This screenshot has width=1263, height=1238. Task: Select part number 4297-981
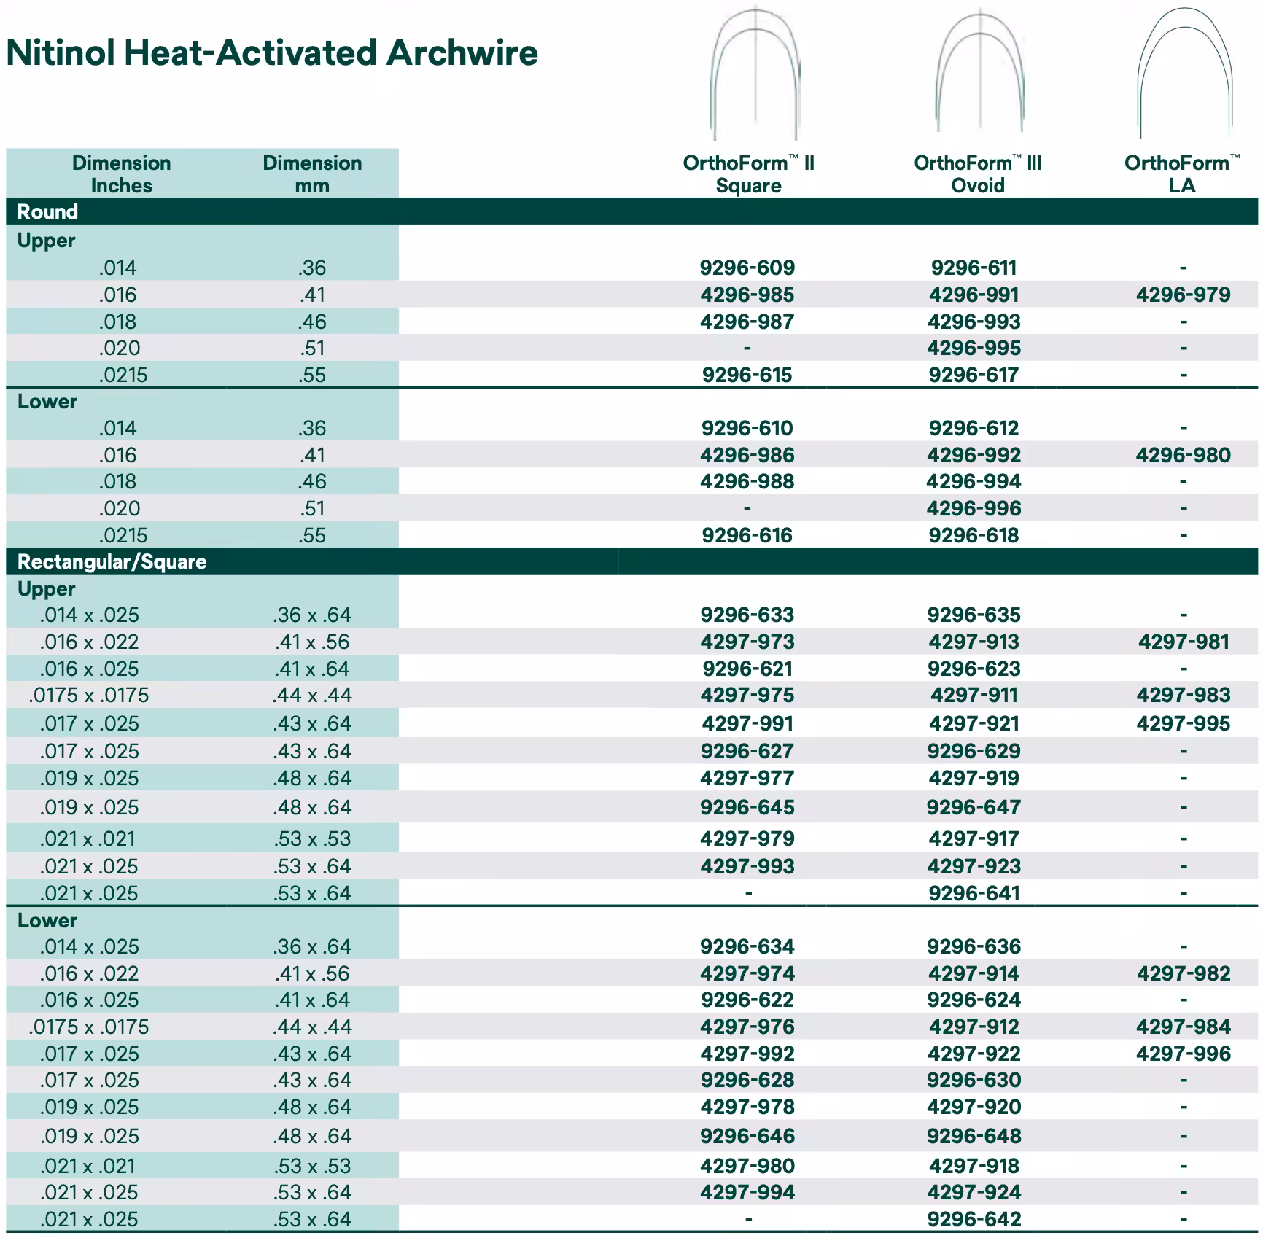coord(1184,642)
